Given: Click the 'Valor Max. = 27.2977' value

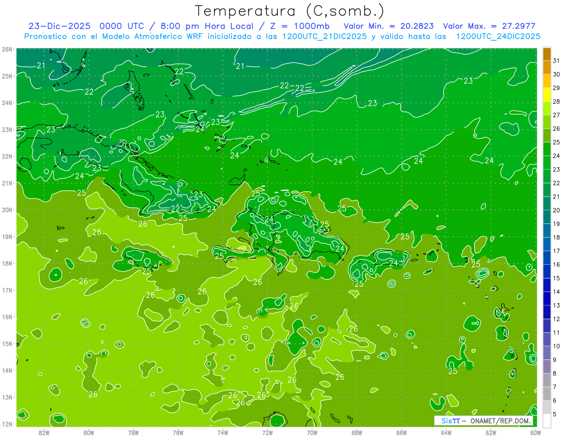Looking at the screenshot, I should tap(489, 26).
